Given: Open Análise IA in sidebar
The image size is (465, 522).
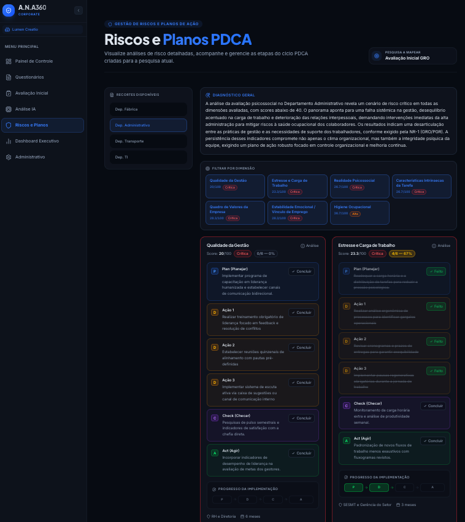Looking at the screenshot, I should pyautogui.click(x=42, y=109).
